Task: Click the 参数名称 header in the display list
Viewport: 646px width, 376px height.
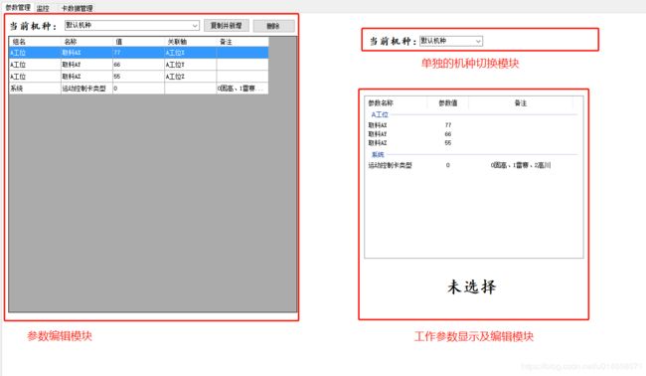Action: [x=396, y=103]
